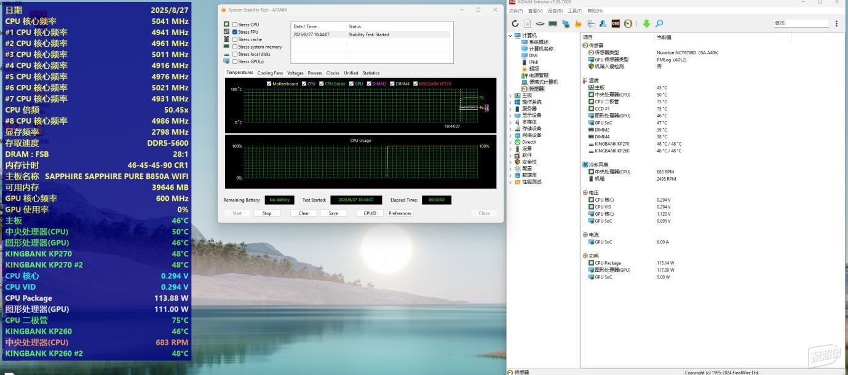Viewport: 848px width, 375px height.
Task: Toggle the CPU Diode graph checkbox
Action: click(321, 84)
